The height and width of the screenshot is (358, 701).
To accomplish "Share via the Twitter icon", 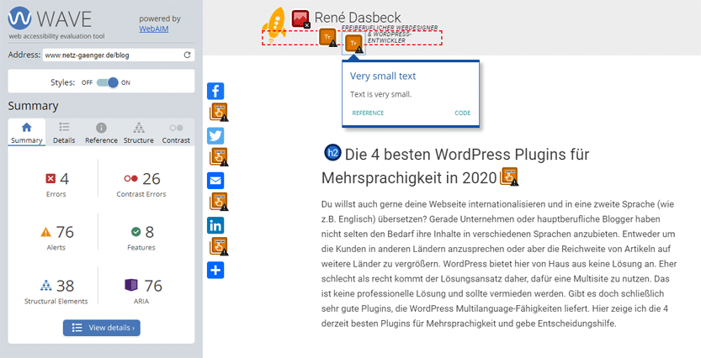I will [x=215, y=135].
